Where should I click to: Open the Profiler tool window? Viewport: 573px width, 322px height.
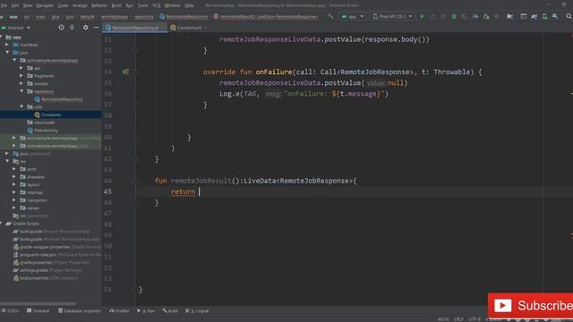tap(119, 311)
